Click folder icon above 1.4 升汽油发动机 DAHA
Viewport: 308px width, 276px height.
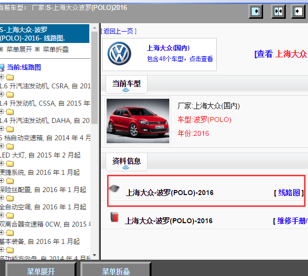(10, 112)
